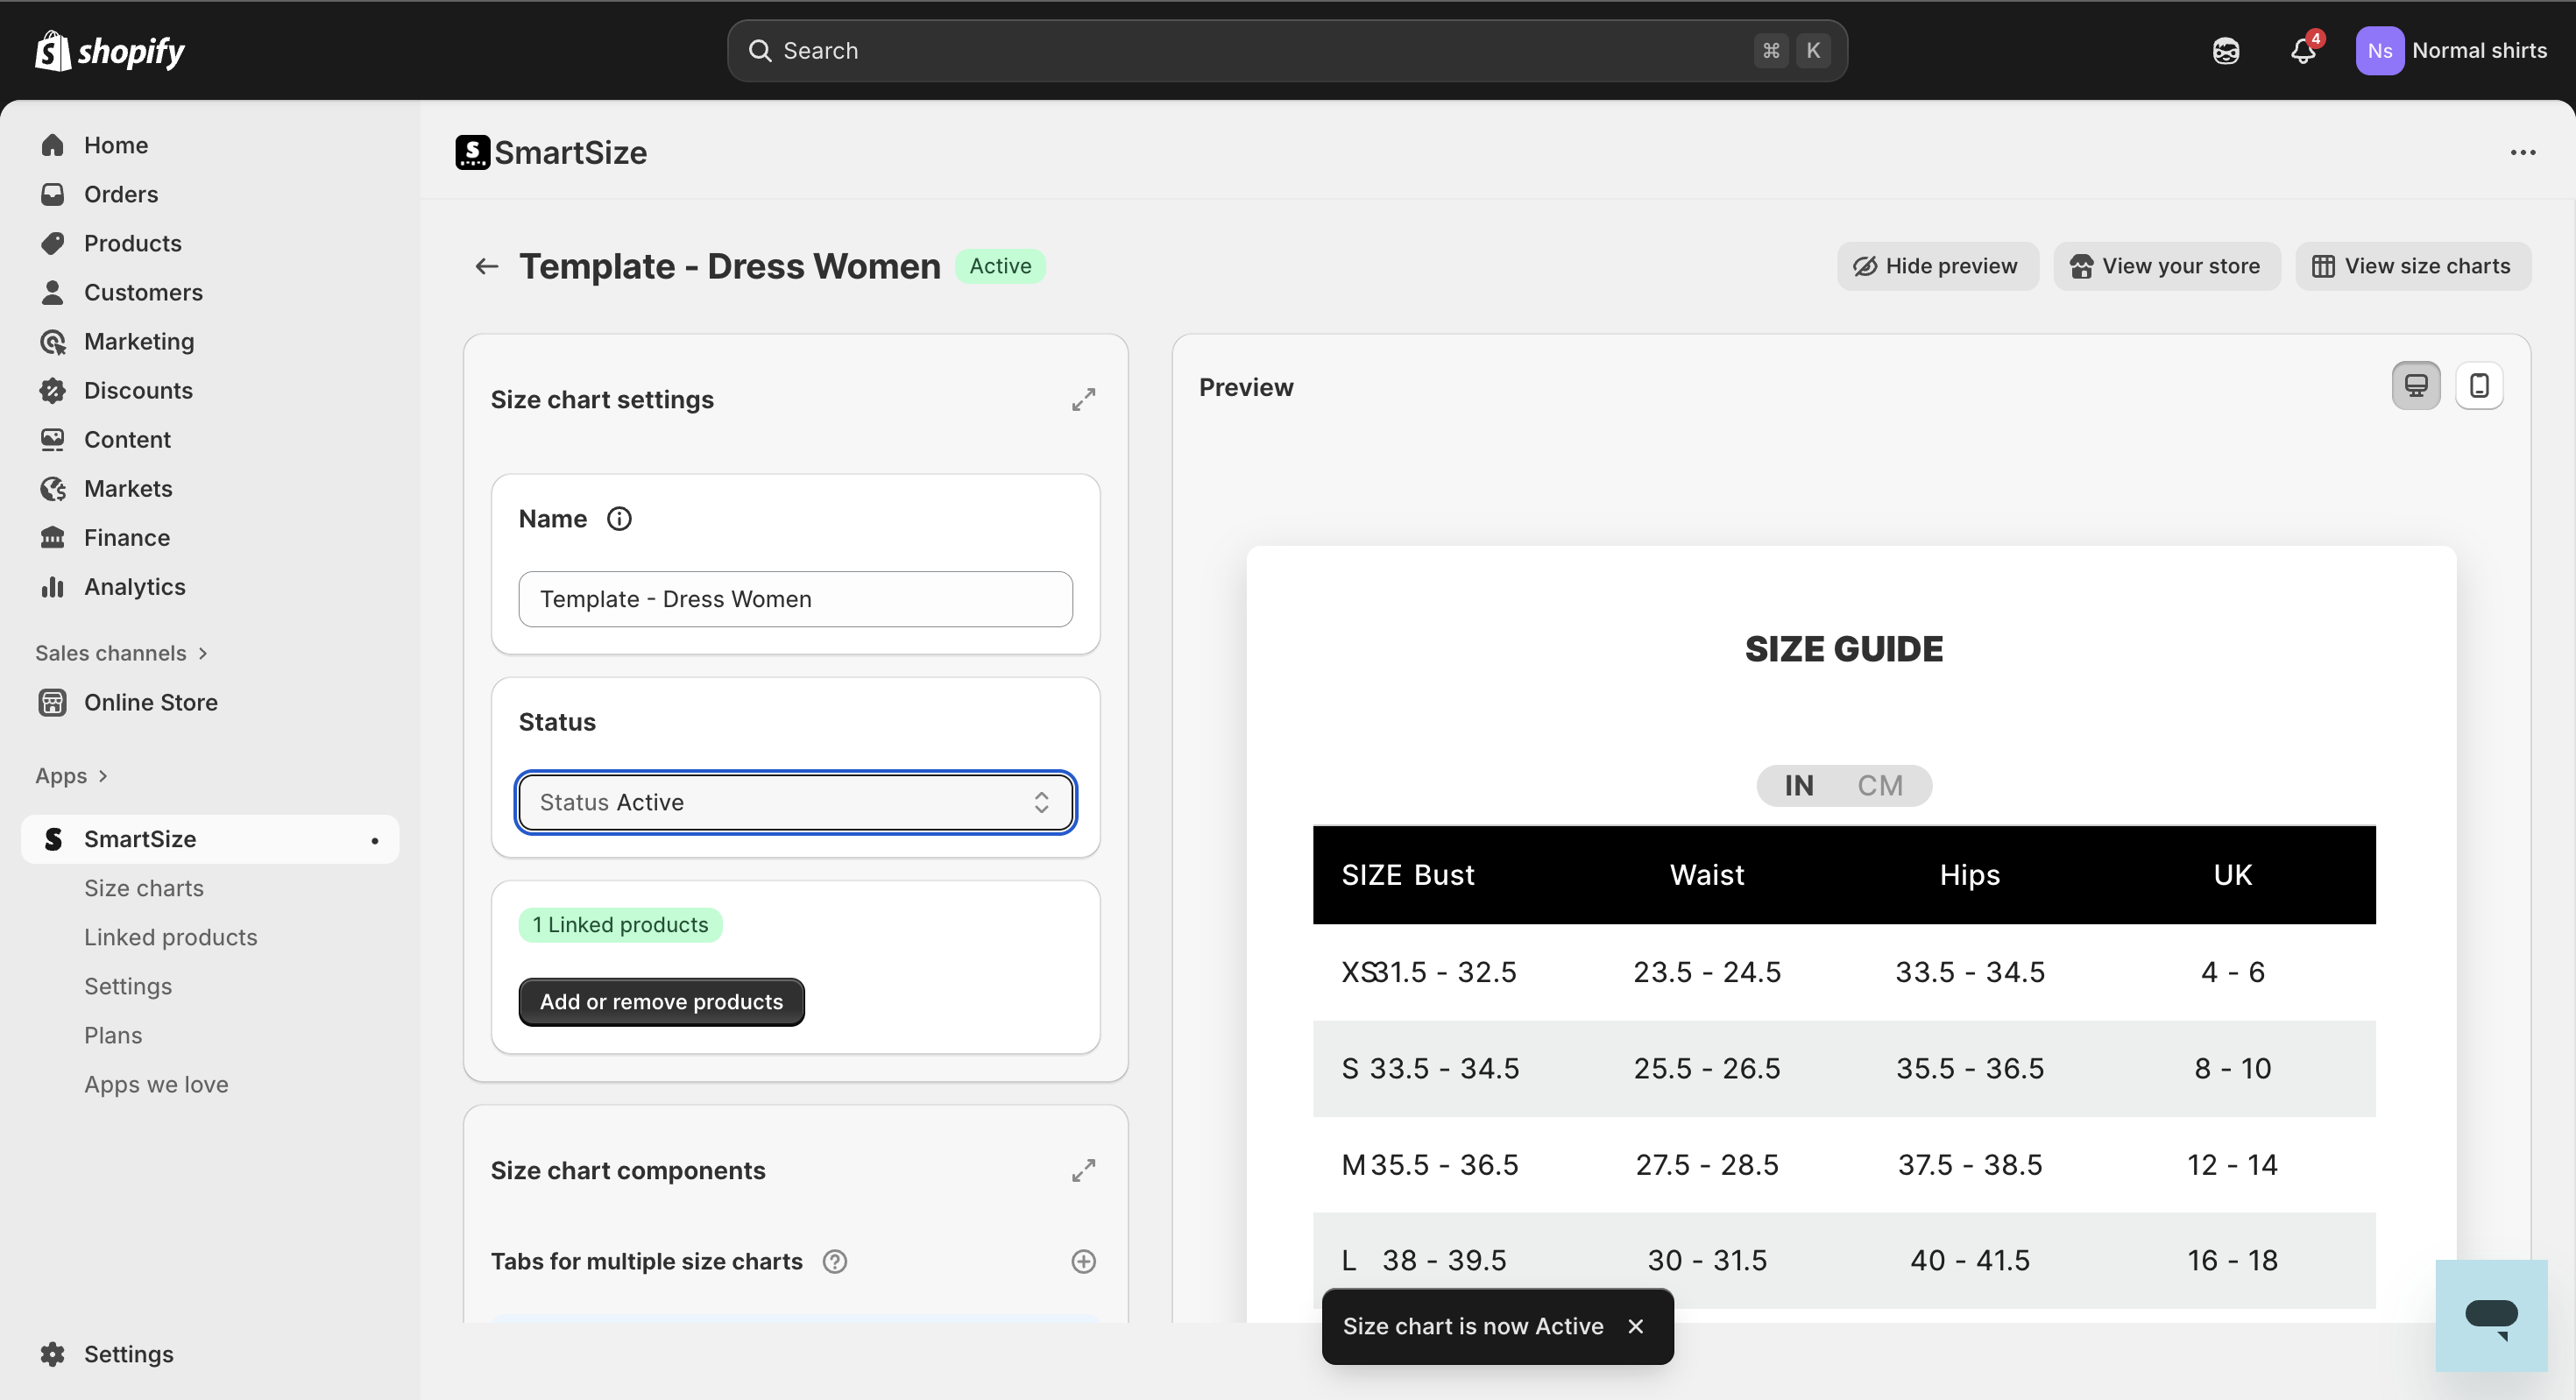
Task: Switch size guide units to CM
Action: point(1879,786)
